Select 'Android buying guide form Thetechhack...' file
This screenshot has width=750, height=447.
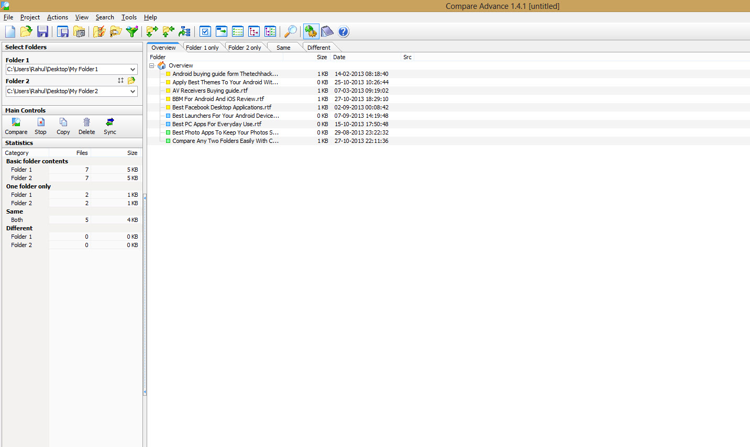(225, 74)
